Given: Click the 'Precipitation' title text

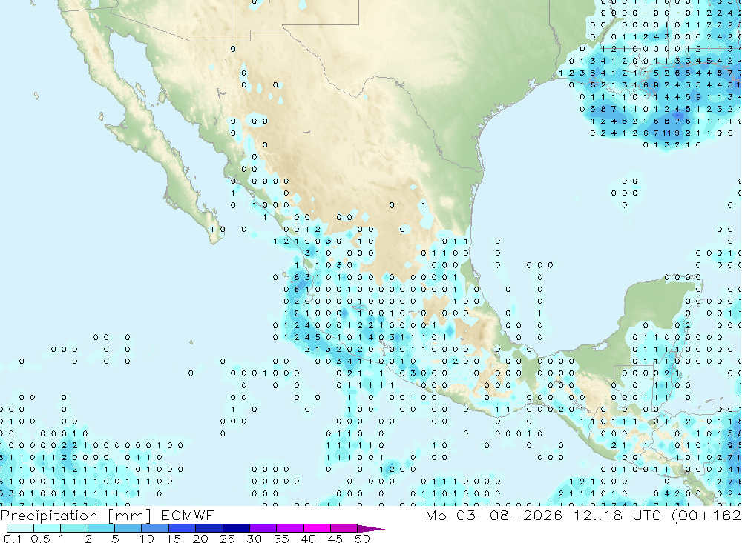Looking at the screenshot, I should tap(49, 516).
